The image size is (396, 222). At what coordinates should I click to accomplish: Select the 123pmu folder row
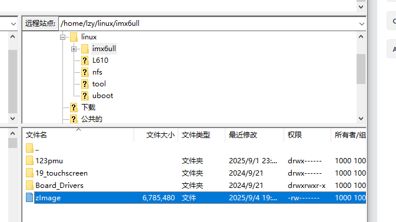(x=194, y=161)
